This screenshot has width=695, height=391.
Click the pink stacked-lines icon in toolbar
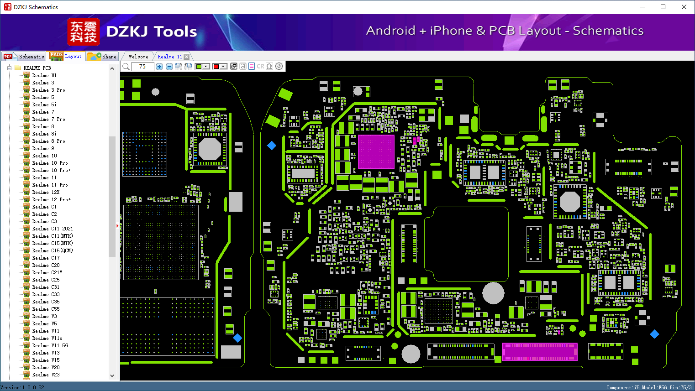(x=252, y=66)
